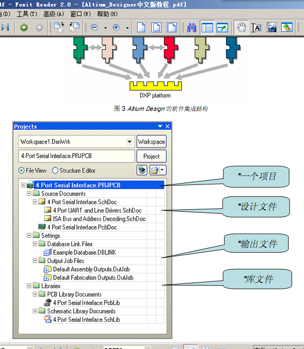Select 4 Port Serial Interface.SchLib

(x=86, y=319)
